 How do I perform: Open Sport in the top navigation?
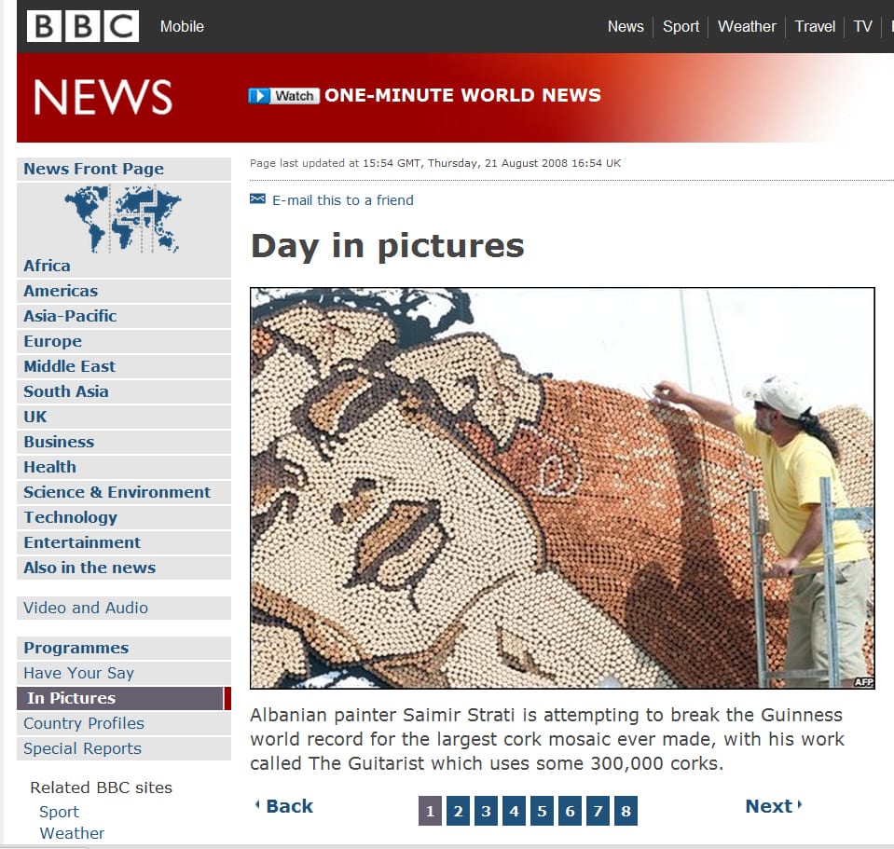point(681,26)
